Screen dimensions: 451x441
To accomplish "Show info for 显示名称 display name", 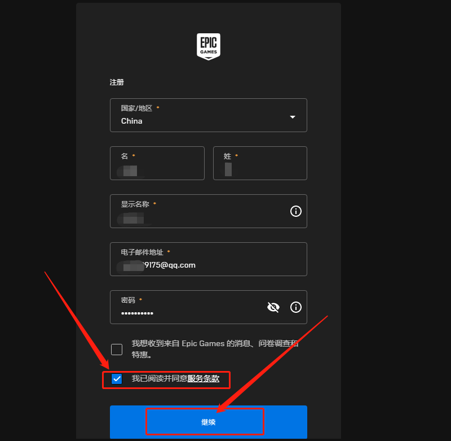I will 295,211.
